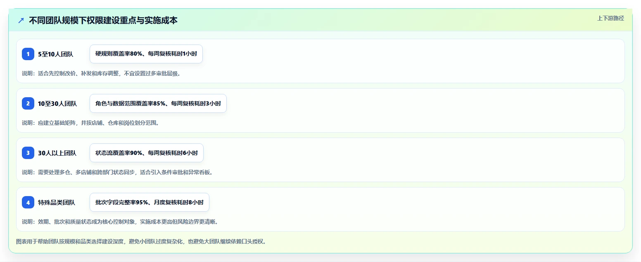Click the note about 条件审批和异常看板

tap(117, 172)
